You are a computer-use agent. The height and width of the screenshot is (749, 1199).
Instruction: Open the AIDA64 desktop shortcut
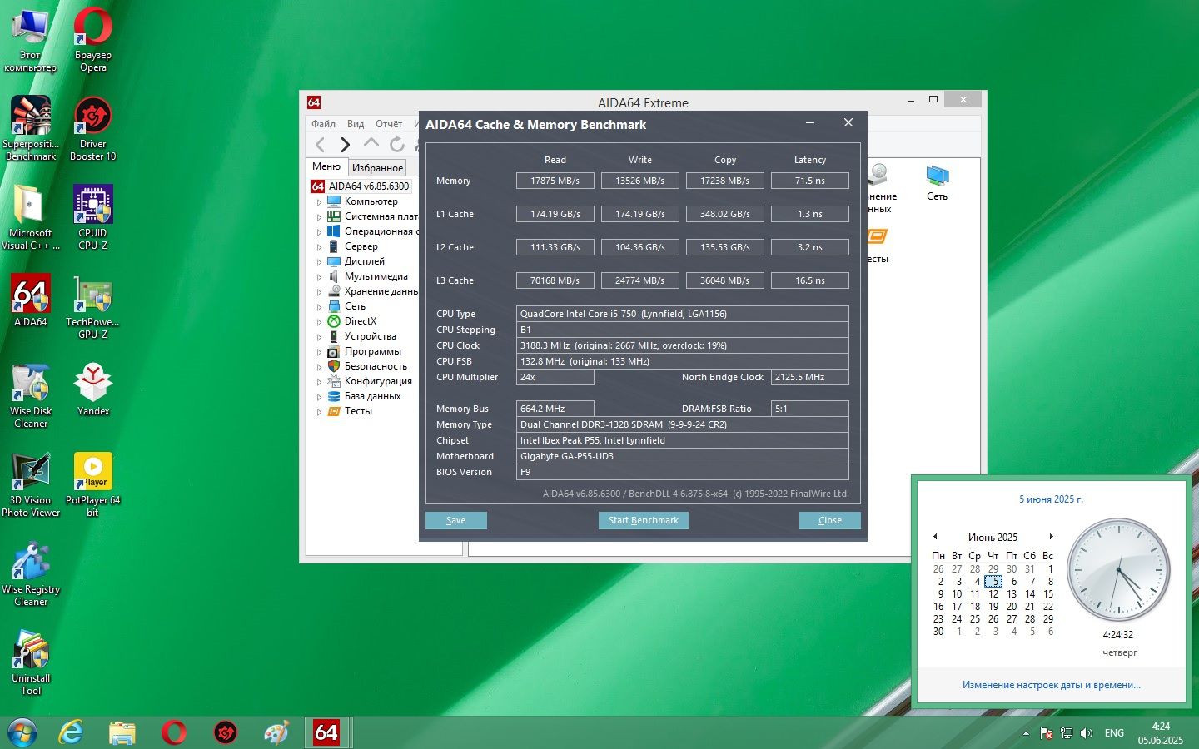click(31, 301)
